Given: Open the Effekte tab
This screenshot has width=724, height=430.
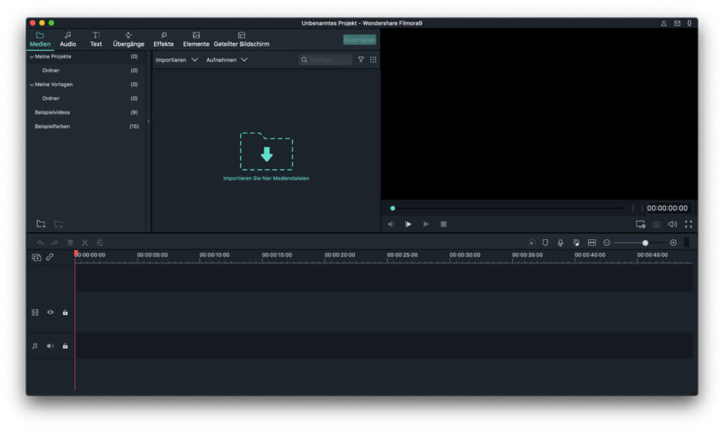Looking at the screenshot, I should 163,40.
